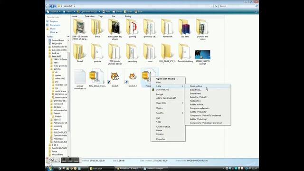The image size is (304, 171).
Task: Open the '1990 - 39 Smooth' album folder
Action: click(x=79, y=27)
